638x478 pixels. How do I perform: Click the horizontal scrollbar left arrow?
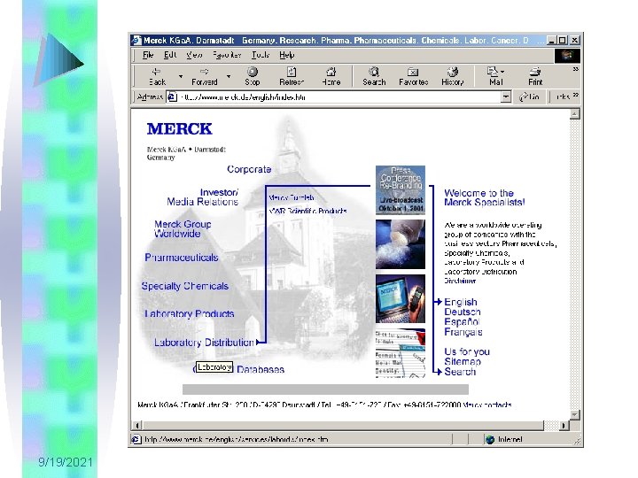click(x=137, y=426)
